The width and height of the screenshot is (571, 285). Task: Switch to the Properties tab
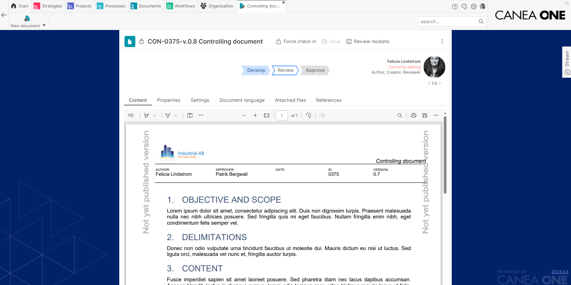click(x=169, y=100)
